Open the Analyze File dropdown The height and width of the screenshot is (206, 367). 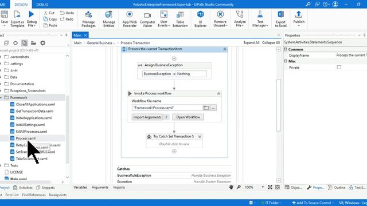240,19
